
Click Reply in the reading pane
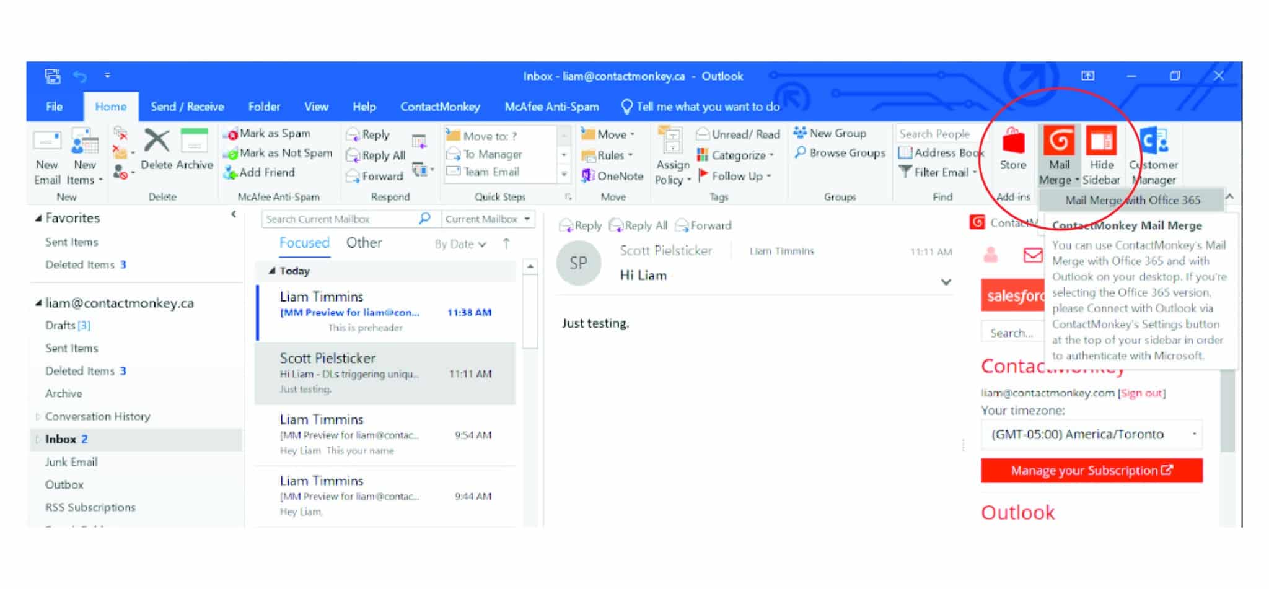click(581, 225)
